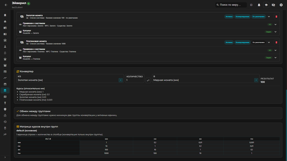This screenshot has height=161, width=287.
Task: Toggle Конвертируемая chip on Платиновая монета
Action: point(242,42)
